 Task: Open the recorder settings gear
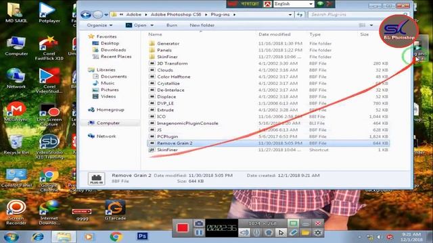(318, 233)
